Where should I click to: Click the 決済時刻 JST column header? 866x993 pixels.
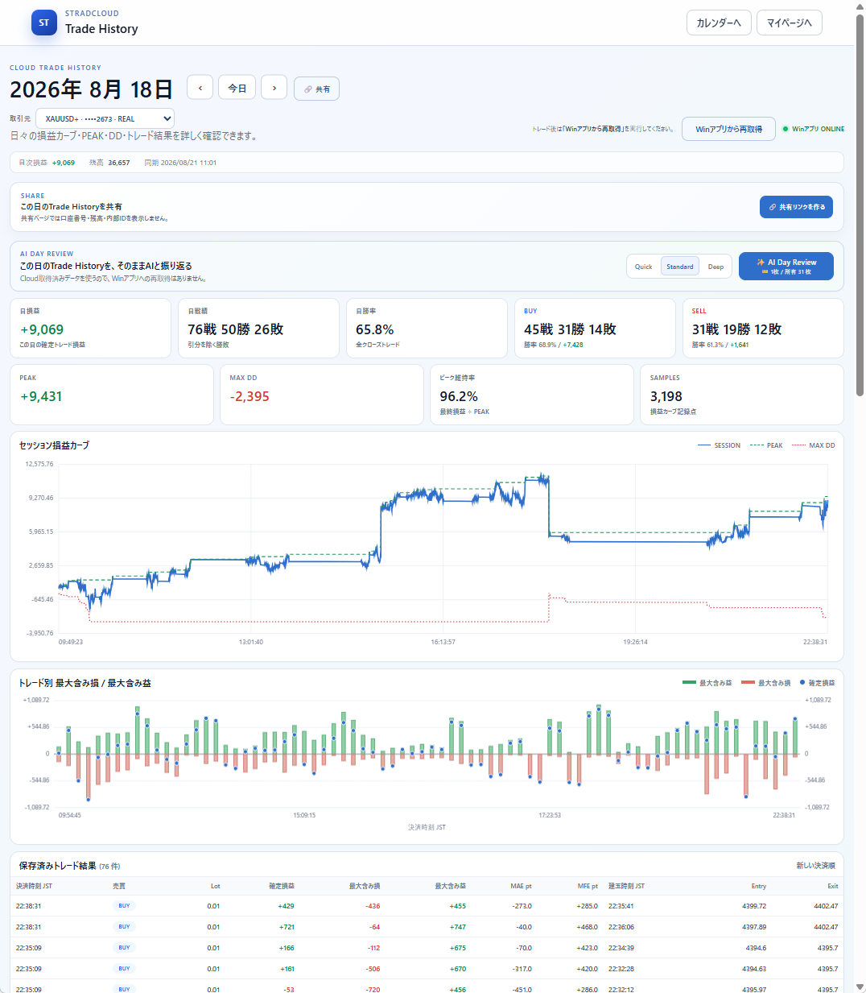(x=34, y=886)
